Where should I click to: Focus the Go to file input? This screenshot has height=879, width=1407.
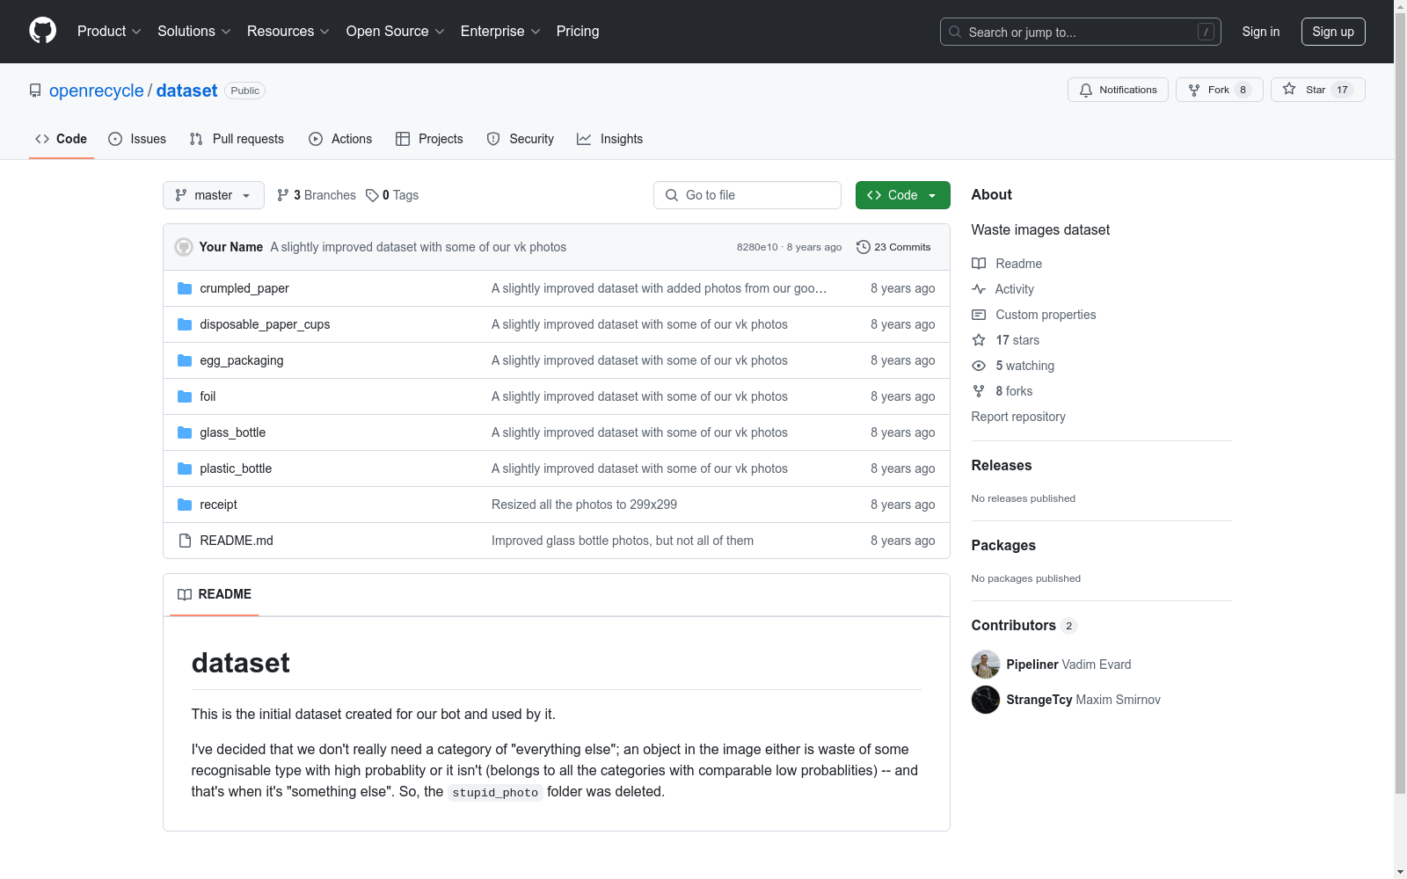point(747,195)
